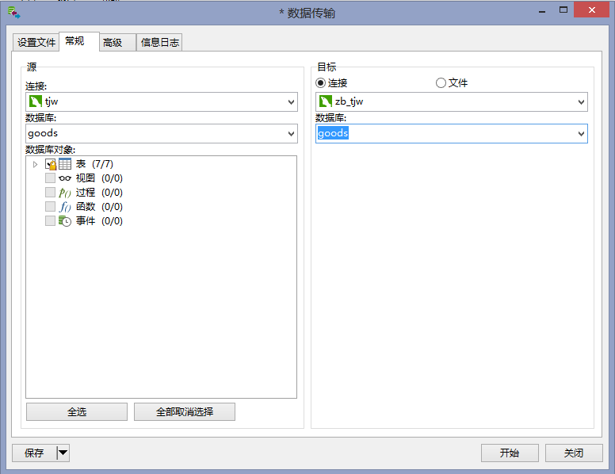Select the 函数 (0/0) tree row
This screenshot has height=474, width=615.
pos(99,206)
